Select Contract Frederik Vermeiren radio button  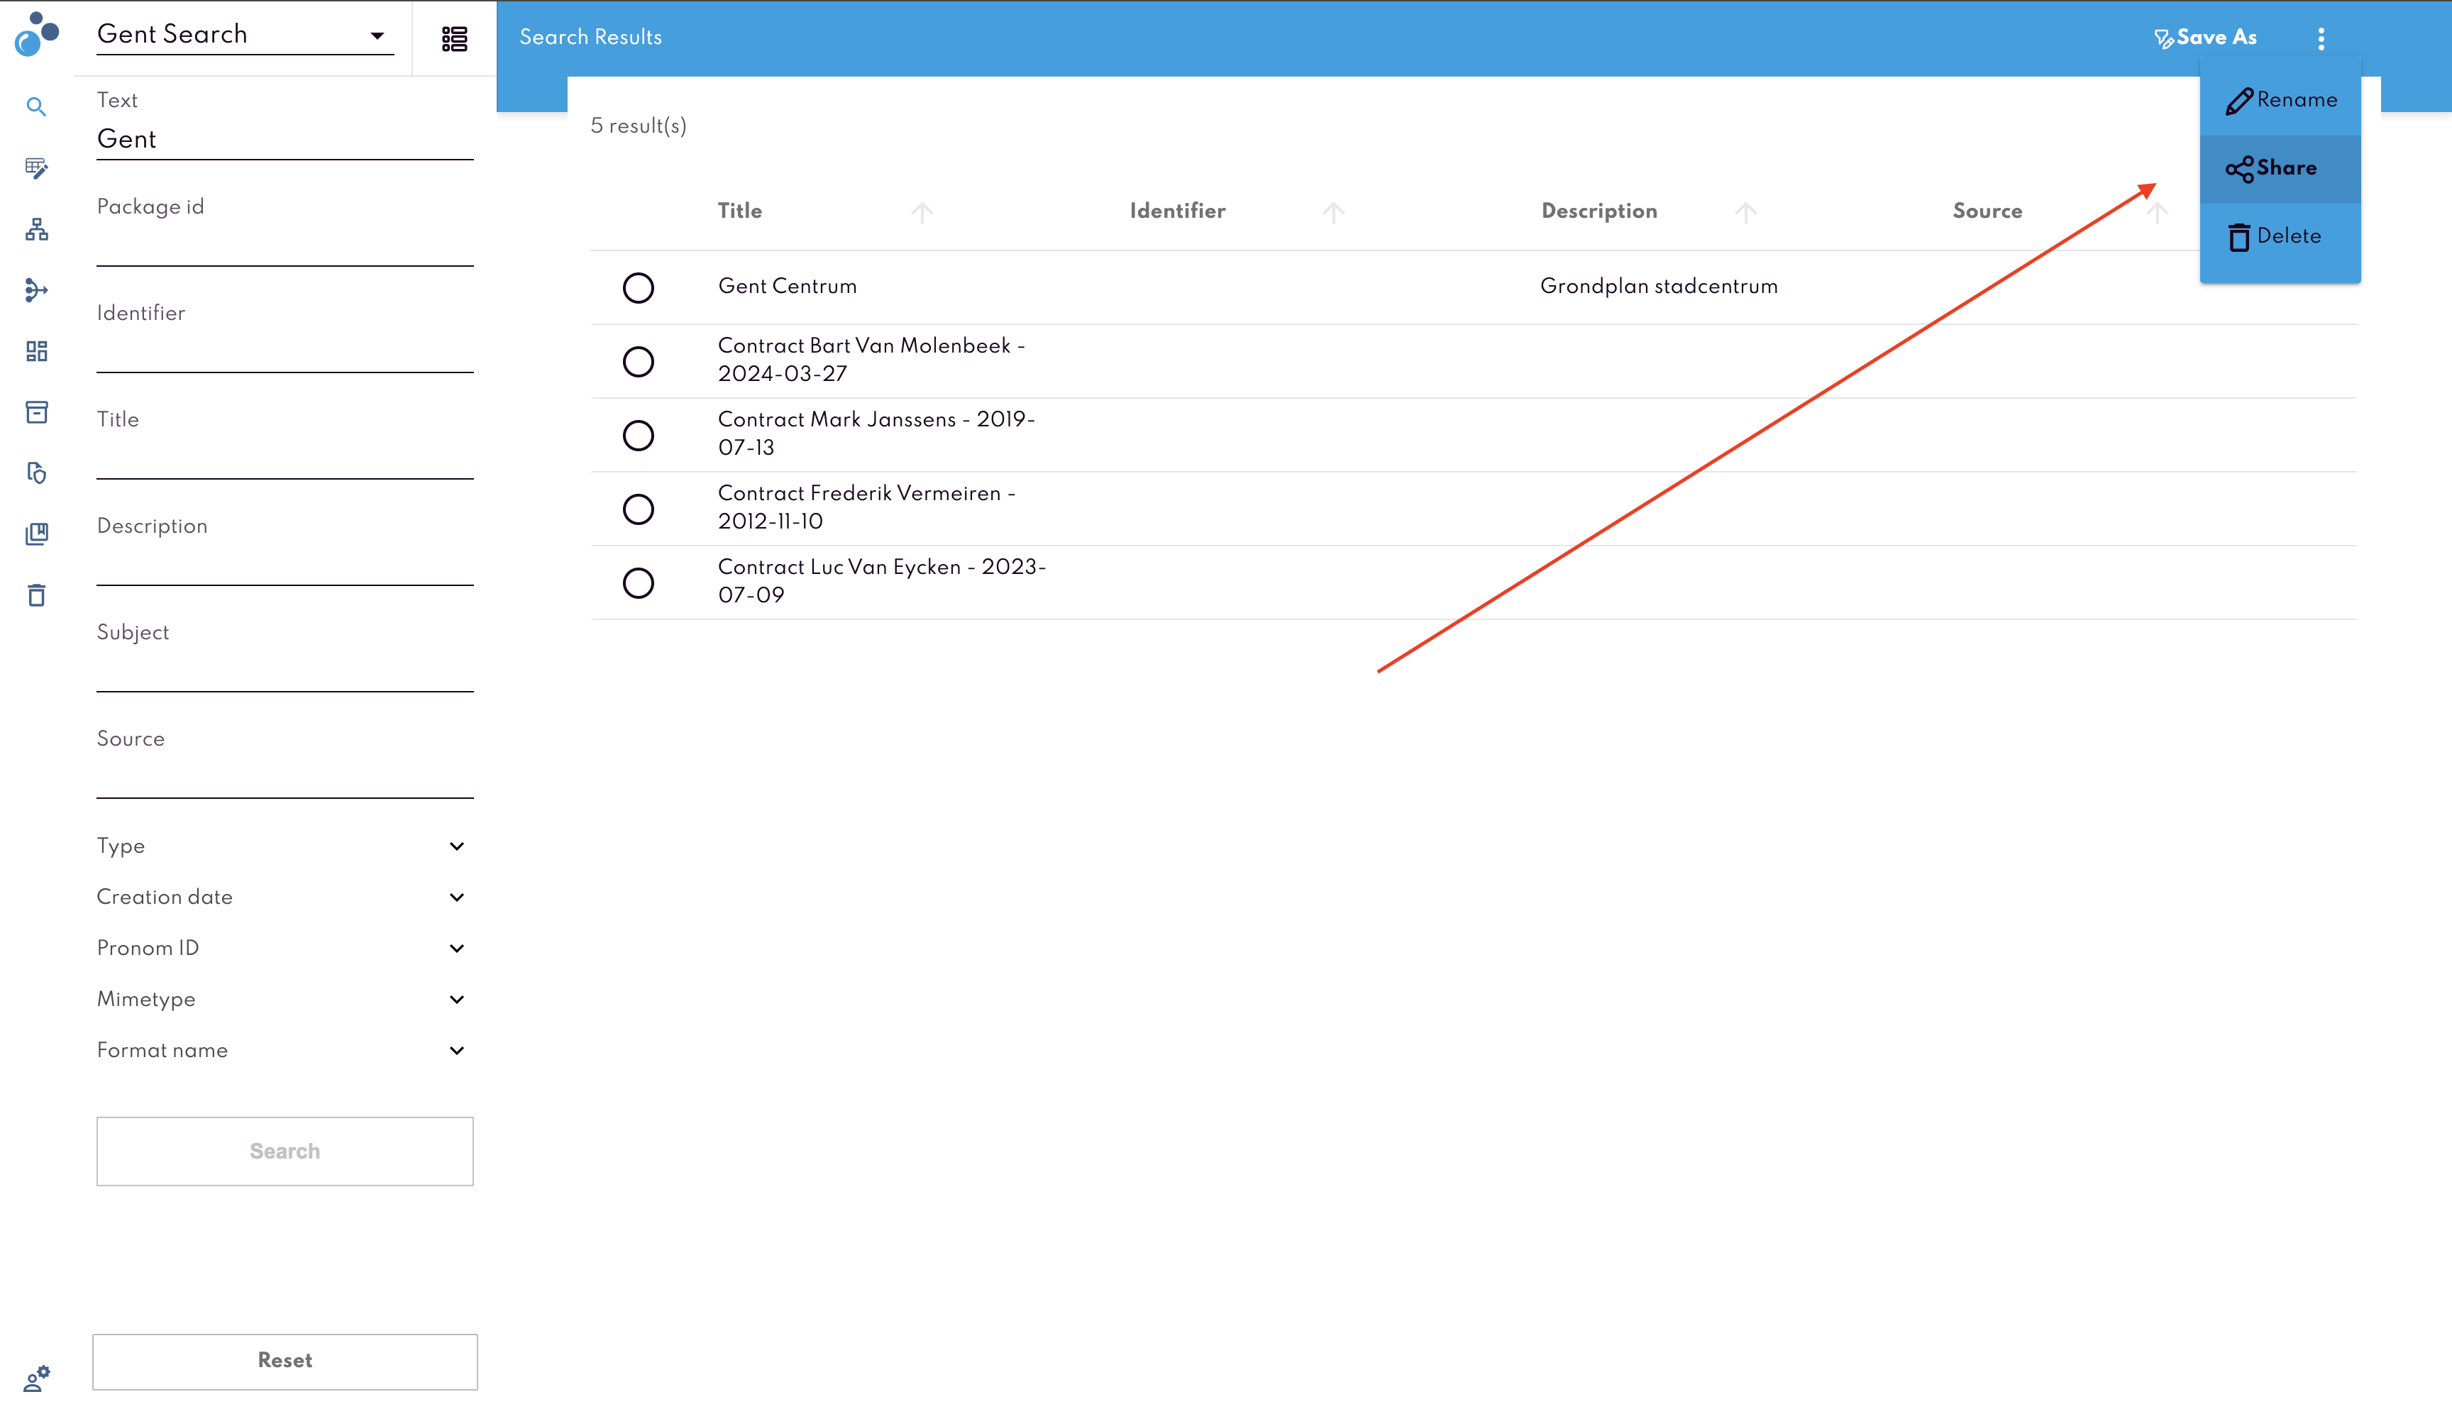pyautogui.click(x=638, y=509)
